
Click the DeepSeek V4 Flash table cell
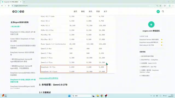[49, 72]
